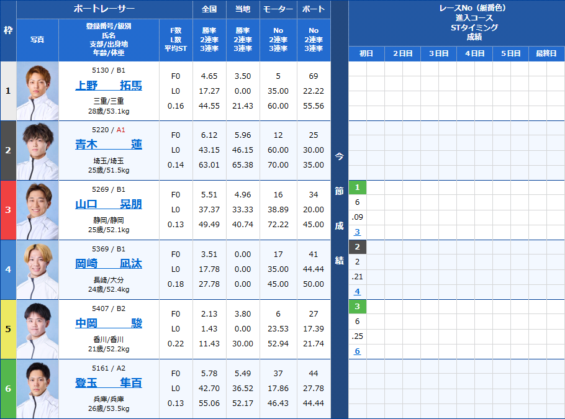Click the 3日目 column header
This screenshot has width=565, height=419.
438,53
